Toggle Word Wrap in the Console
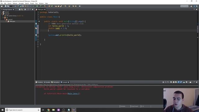The height and width of the screenshot is (112, 199). 176,82
